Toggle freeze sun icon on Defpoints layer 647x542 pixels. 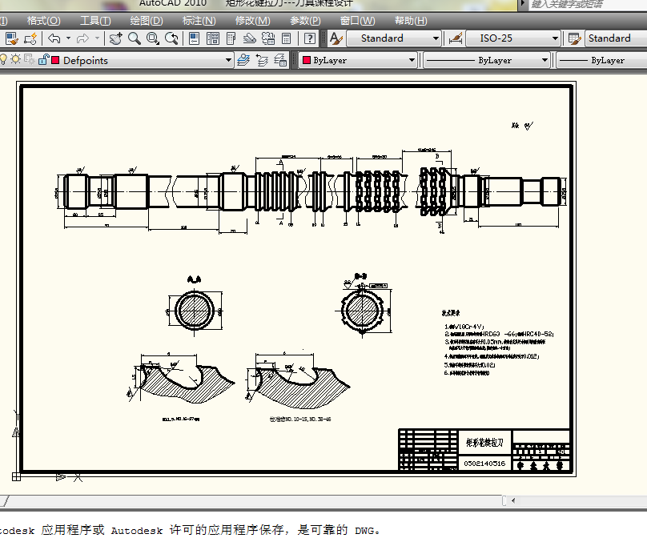[16, 60]
